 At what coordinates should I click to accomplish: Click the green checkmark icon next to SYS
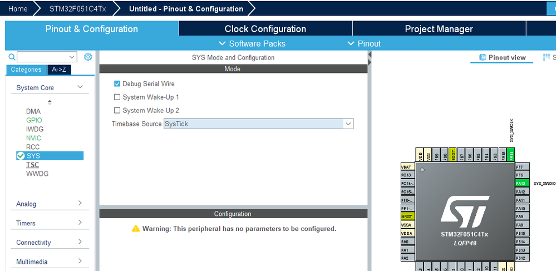[x=21, y=156]
